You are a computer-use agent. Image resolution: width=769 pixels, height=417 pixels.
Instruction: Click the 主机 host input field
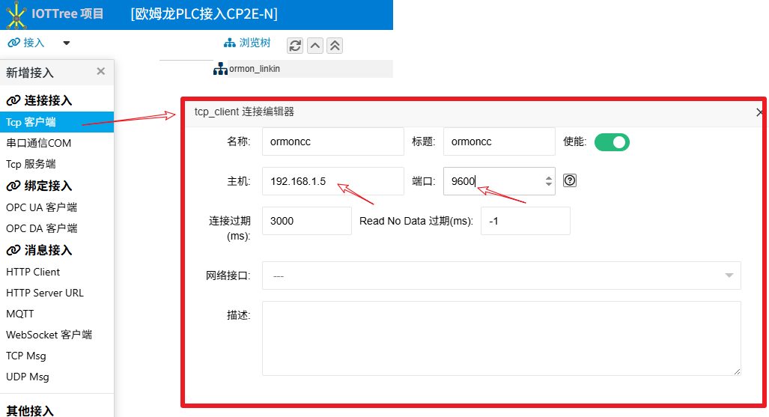coord(333,181)
